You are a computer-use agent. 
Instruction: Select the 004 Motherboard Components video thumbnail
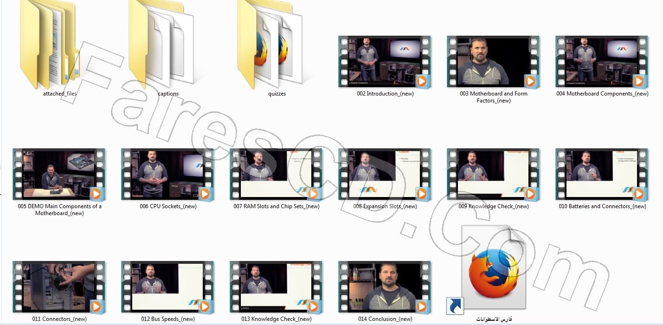(602, 62)
